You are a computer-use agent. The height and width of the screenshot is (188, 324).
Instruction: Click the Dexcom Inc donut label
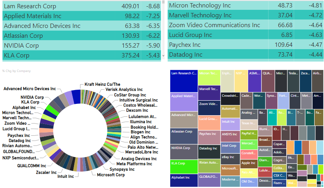point(137,110)
